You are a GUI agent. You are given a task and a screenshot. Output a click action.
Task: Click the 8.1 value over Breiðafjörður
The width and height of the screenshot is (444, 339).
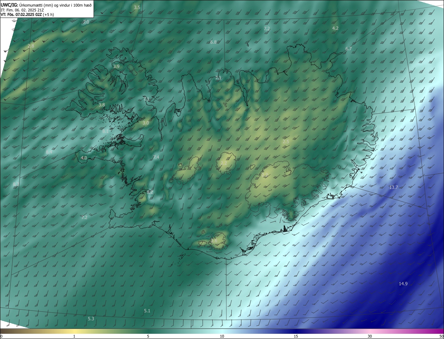105,131
